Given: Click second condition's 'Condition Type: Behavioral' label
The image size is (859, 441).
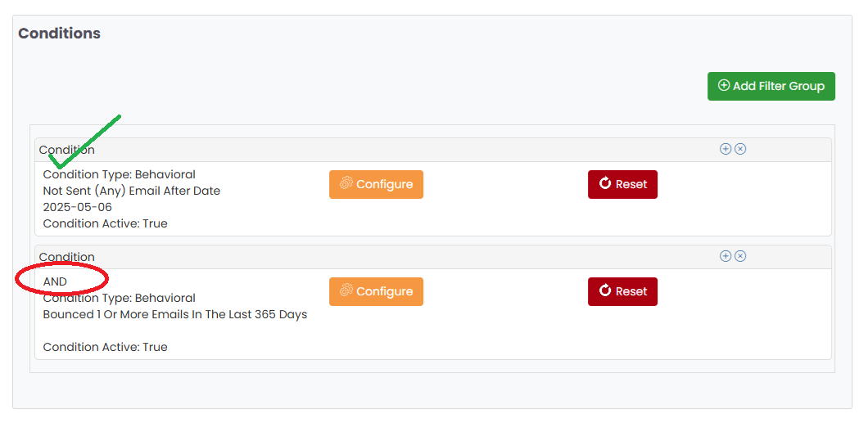Looking at the screenshot, I should [120, 298].
